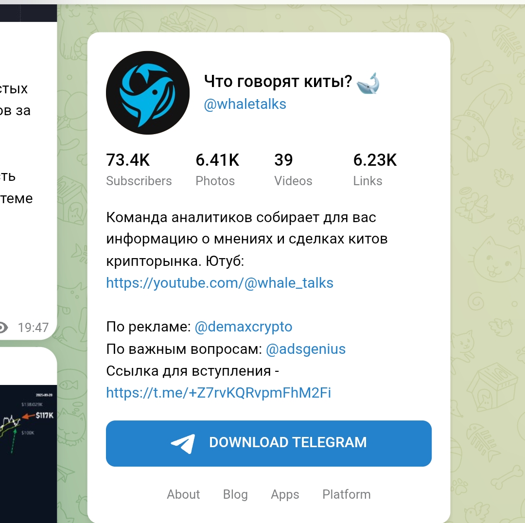This screenshot has height=523, width=525.
Task: Open the youtube.com/@whale_talks link
Action: pyautogui.click(x=220, y=283)
